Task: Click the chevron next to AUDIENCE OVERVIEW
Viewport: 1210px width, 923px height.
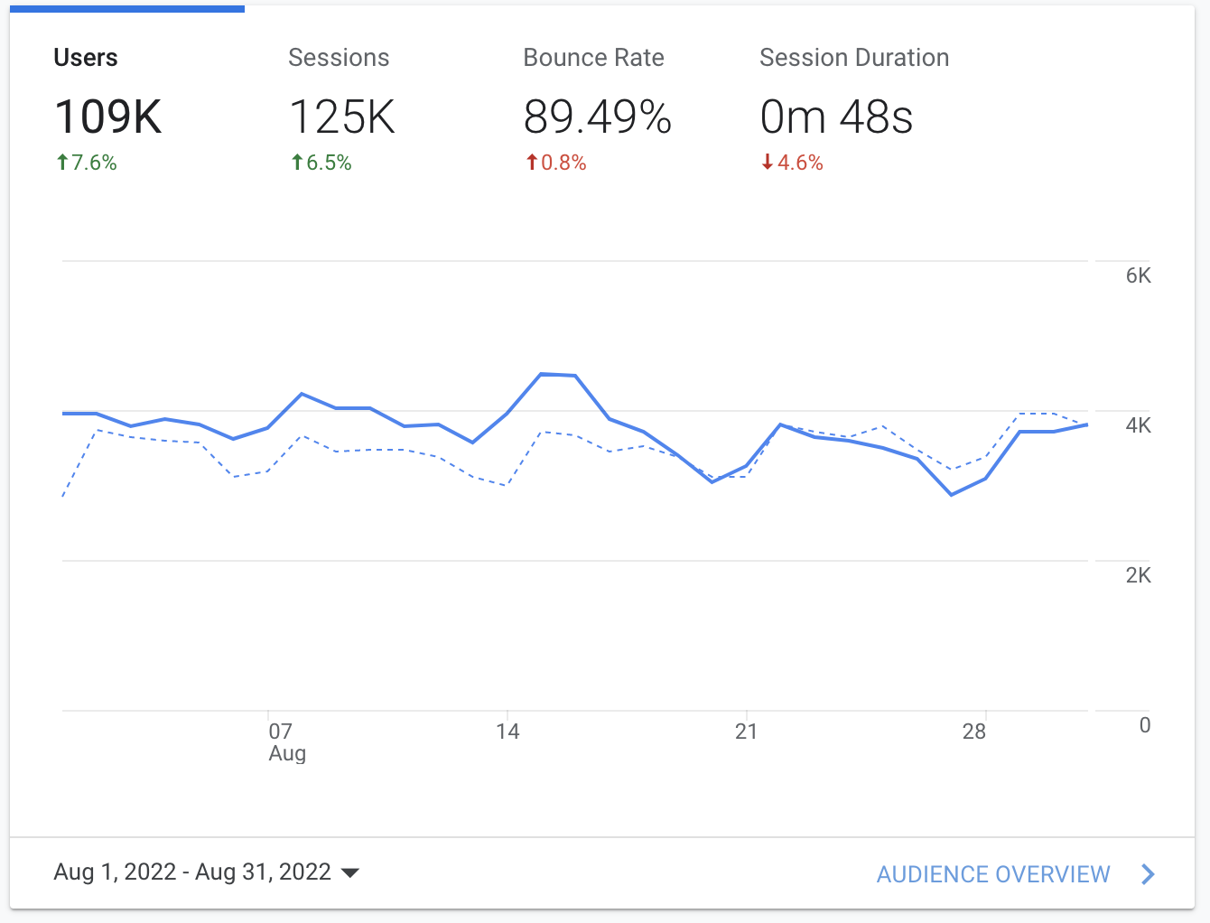Action: (1148, 874)
